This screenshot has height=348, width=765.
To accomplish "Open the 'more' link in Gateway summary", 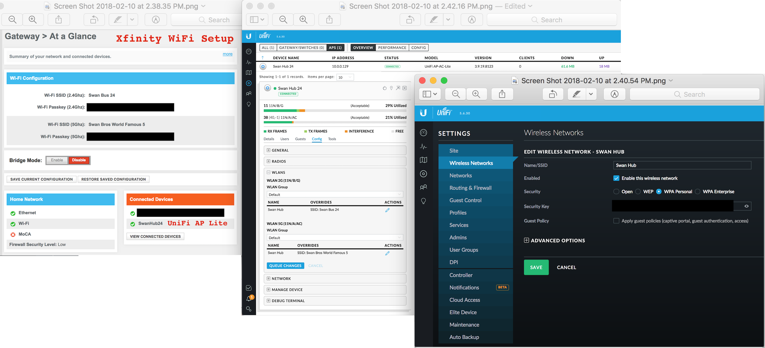I will pos(227,54).
